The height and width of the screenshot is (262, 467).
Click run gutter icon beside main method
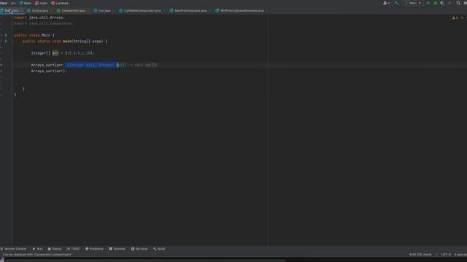pos(6,41)
